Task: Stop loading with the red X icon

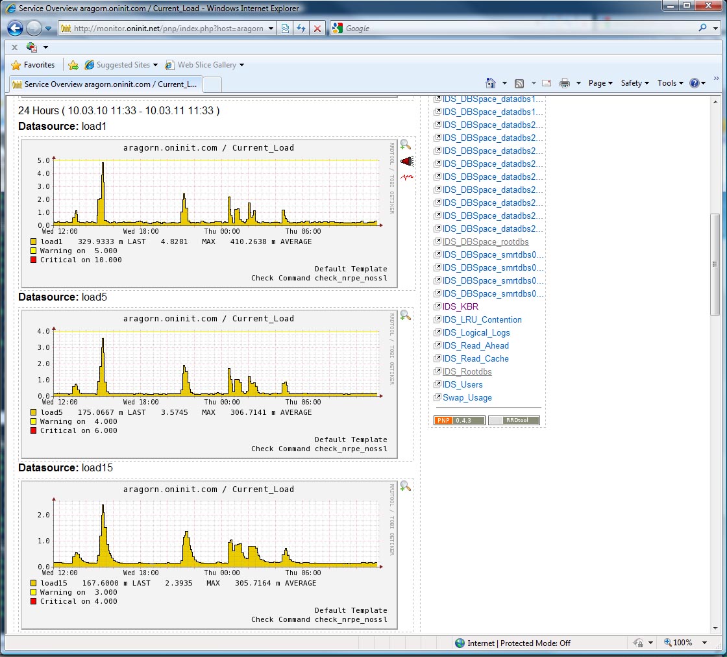Action: 317,29
